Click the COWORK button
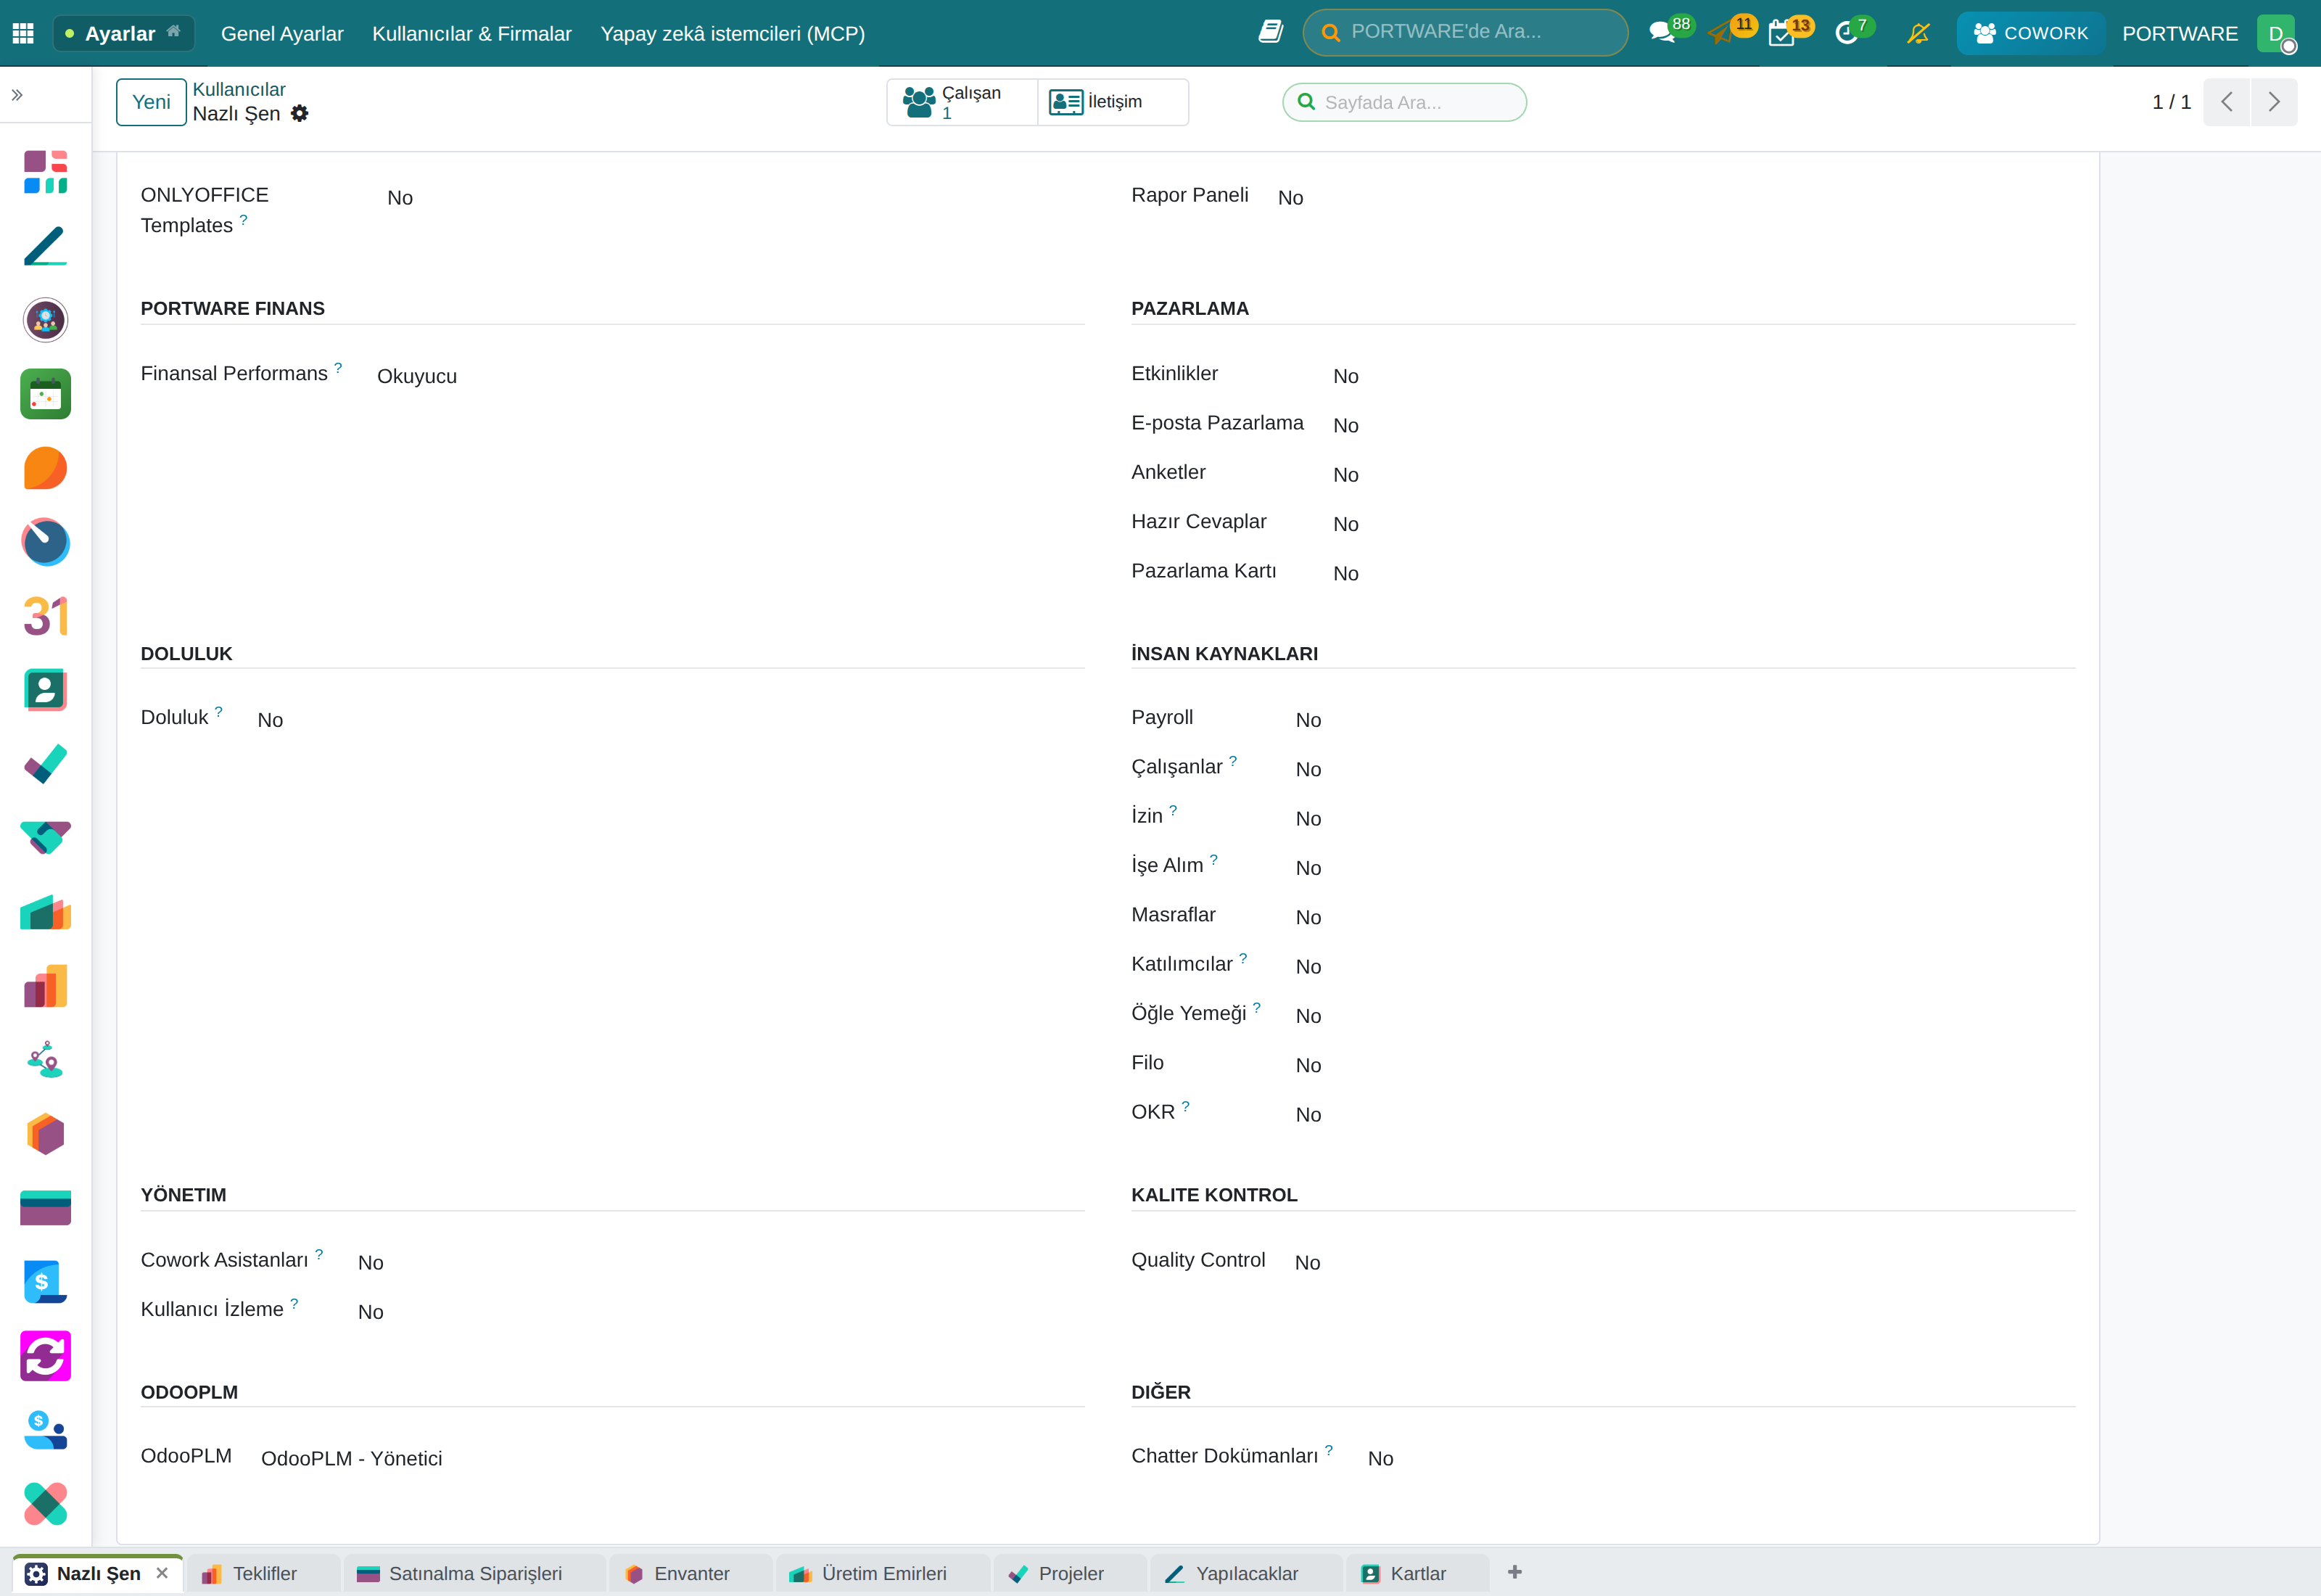The image size is (2321, 1596). (x=2030, y=33)
